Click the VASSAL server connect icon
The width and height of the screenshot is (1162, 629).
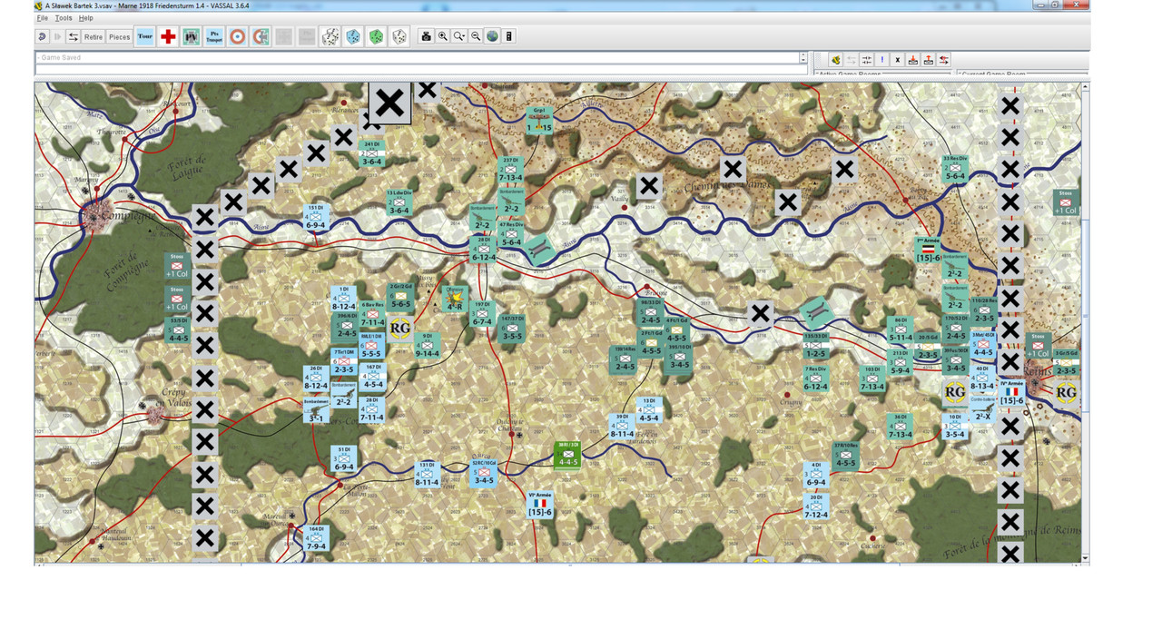[835, 60]
